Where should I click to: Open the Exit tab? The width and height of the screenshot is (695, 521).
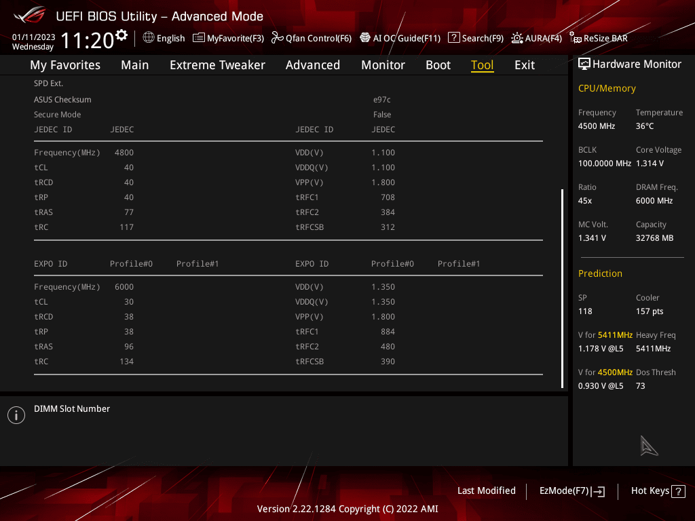click(x=525, y=64)
